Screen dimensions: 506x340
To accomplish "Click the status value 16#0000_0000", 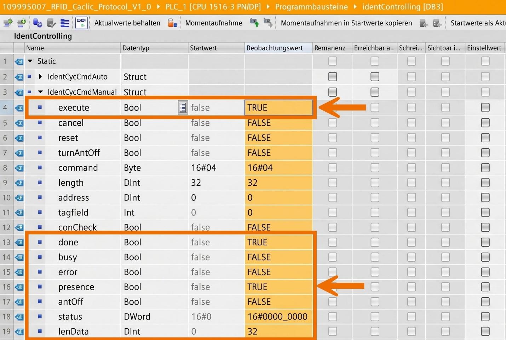I will point(277,317).
